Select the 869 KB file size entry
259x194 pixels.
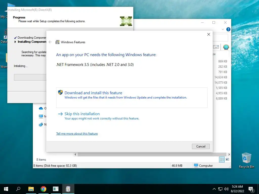(223, 61)
